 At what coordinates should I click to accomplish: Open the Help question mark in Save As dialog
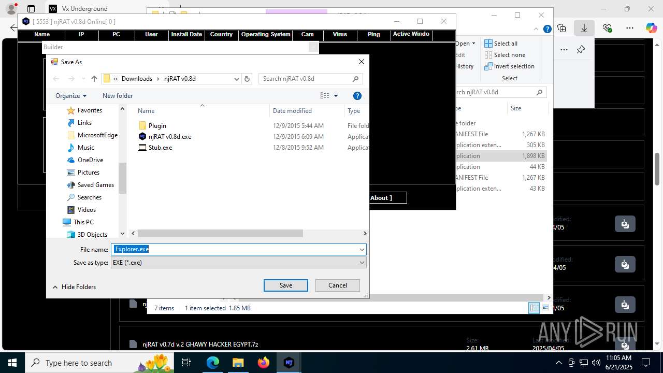(357, 96)
